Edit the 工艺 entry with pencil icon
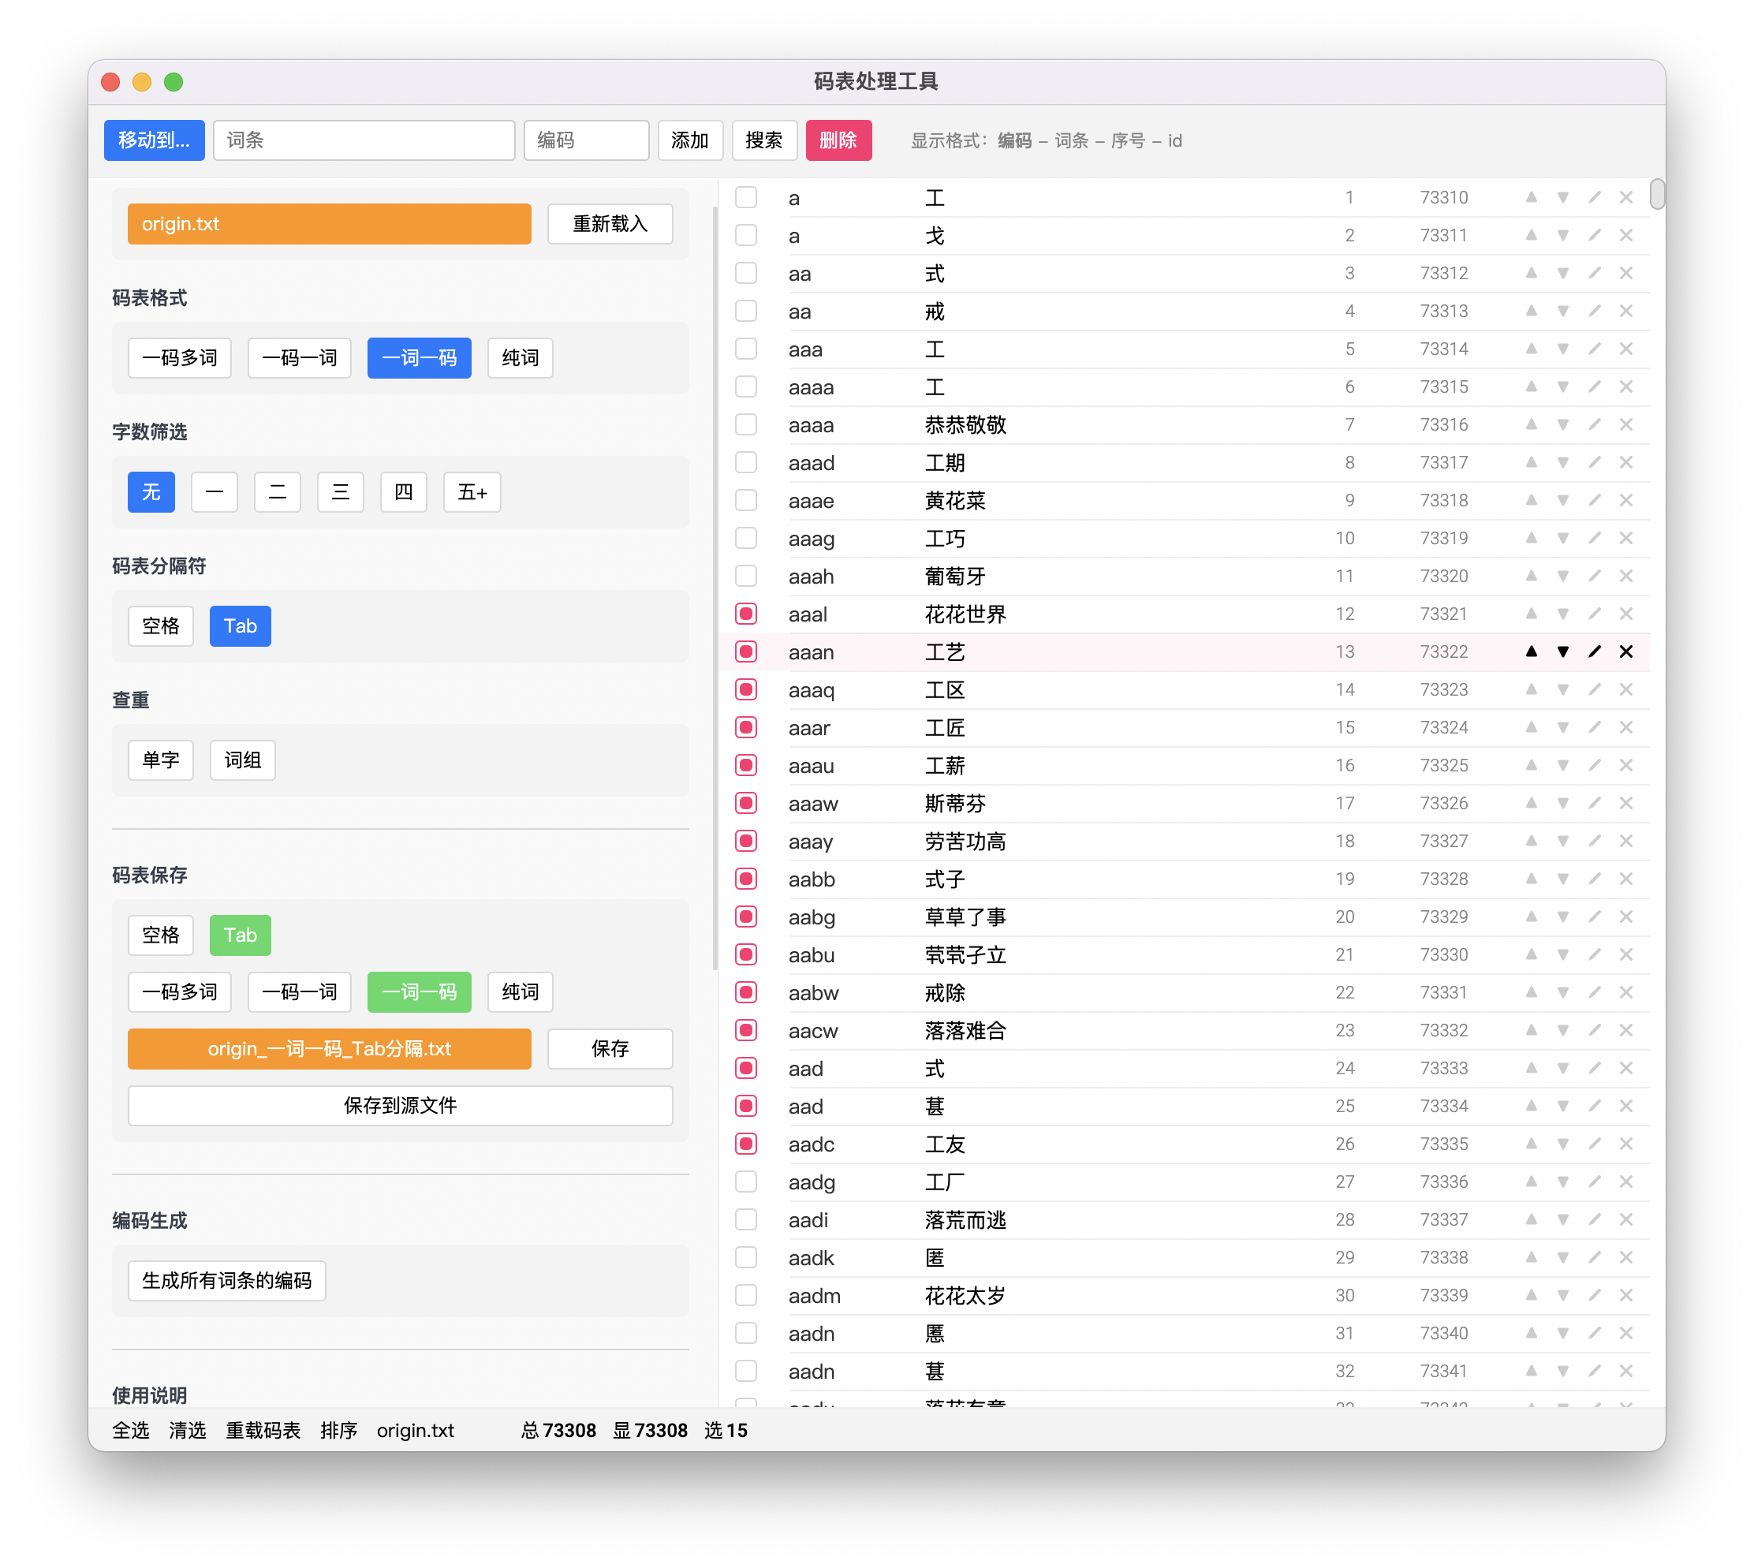The height and width of the screenshot is (1568, 1754). coord(1595,651)
